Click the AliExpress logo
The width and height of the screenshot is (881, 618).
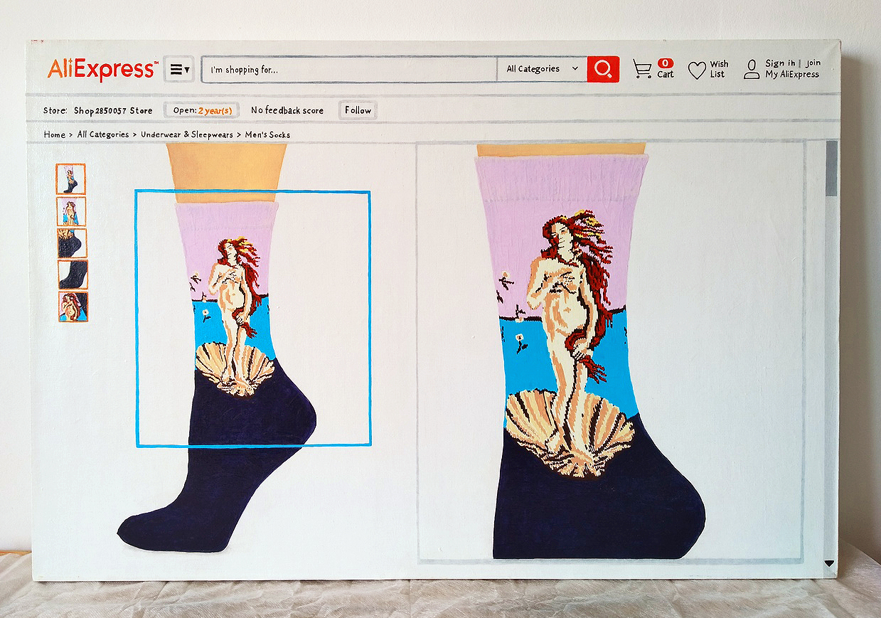[x=102, y=69]
